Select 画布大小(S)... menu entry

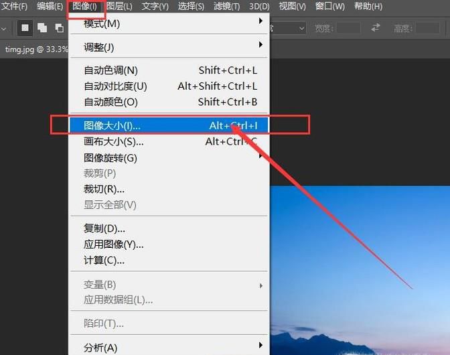(169, 141)
